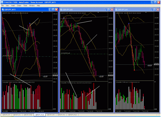
Task: Click the GBPJPY,M5 window title bar text
Action: click(x=68, y=10)
